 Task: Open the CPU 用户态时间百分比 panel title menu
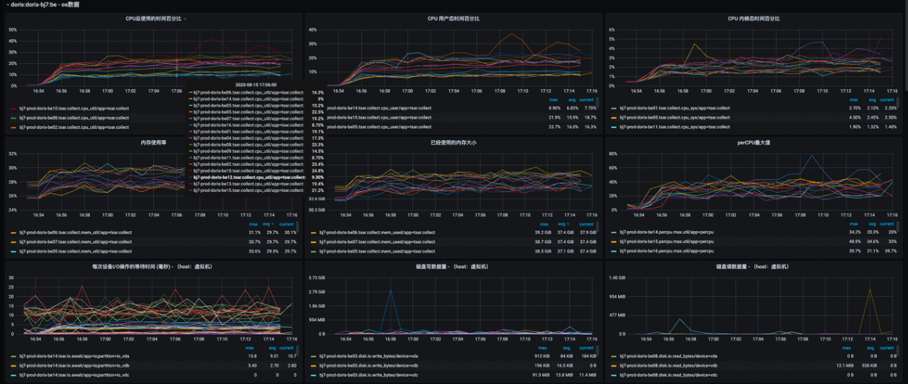[x=453, y=18]
